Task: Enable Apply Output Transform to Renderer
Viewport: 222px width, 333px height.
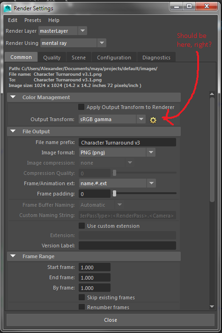Action: pyautogui.click(x=81, y=107)
